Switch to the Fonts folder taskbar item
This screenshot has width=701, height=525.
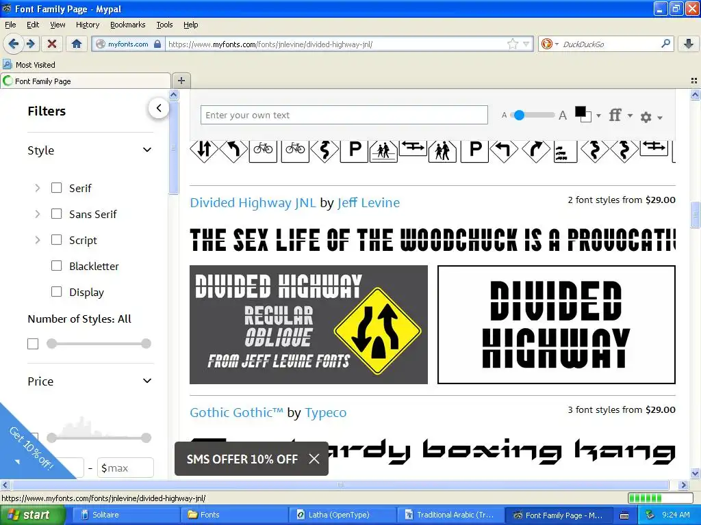[234, 515]
